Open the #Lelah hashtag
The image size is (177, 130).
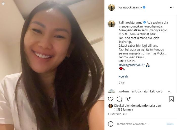[123, 76]
